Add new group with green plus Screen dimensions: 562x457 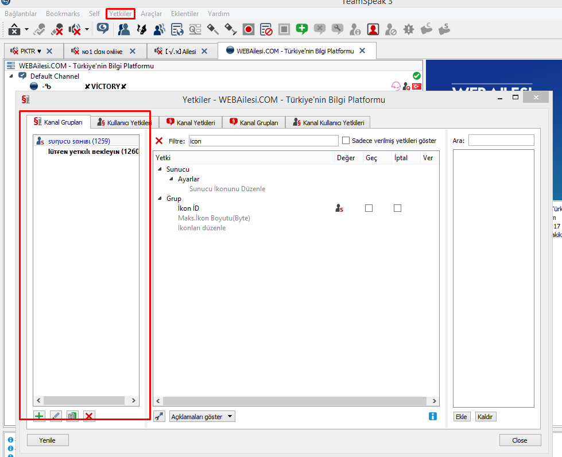pos(39,416)
